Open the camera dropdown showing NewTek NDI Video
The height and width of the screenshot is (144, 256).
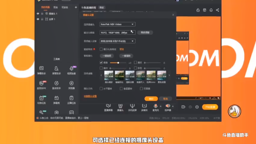(x=117, y=24)
